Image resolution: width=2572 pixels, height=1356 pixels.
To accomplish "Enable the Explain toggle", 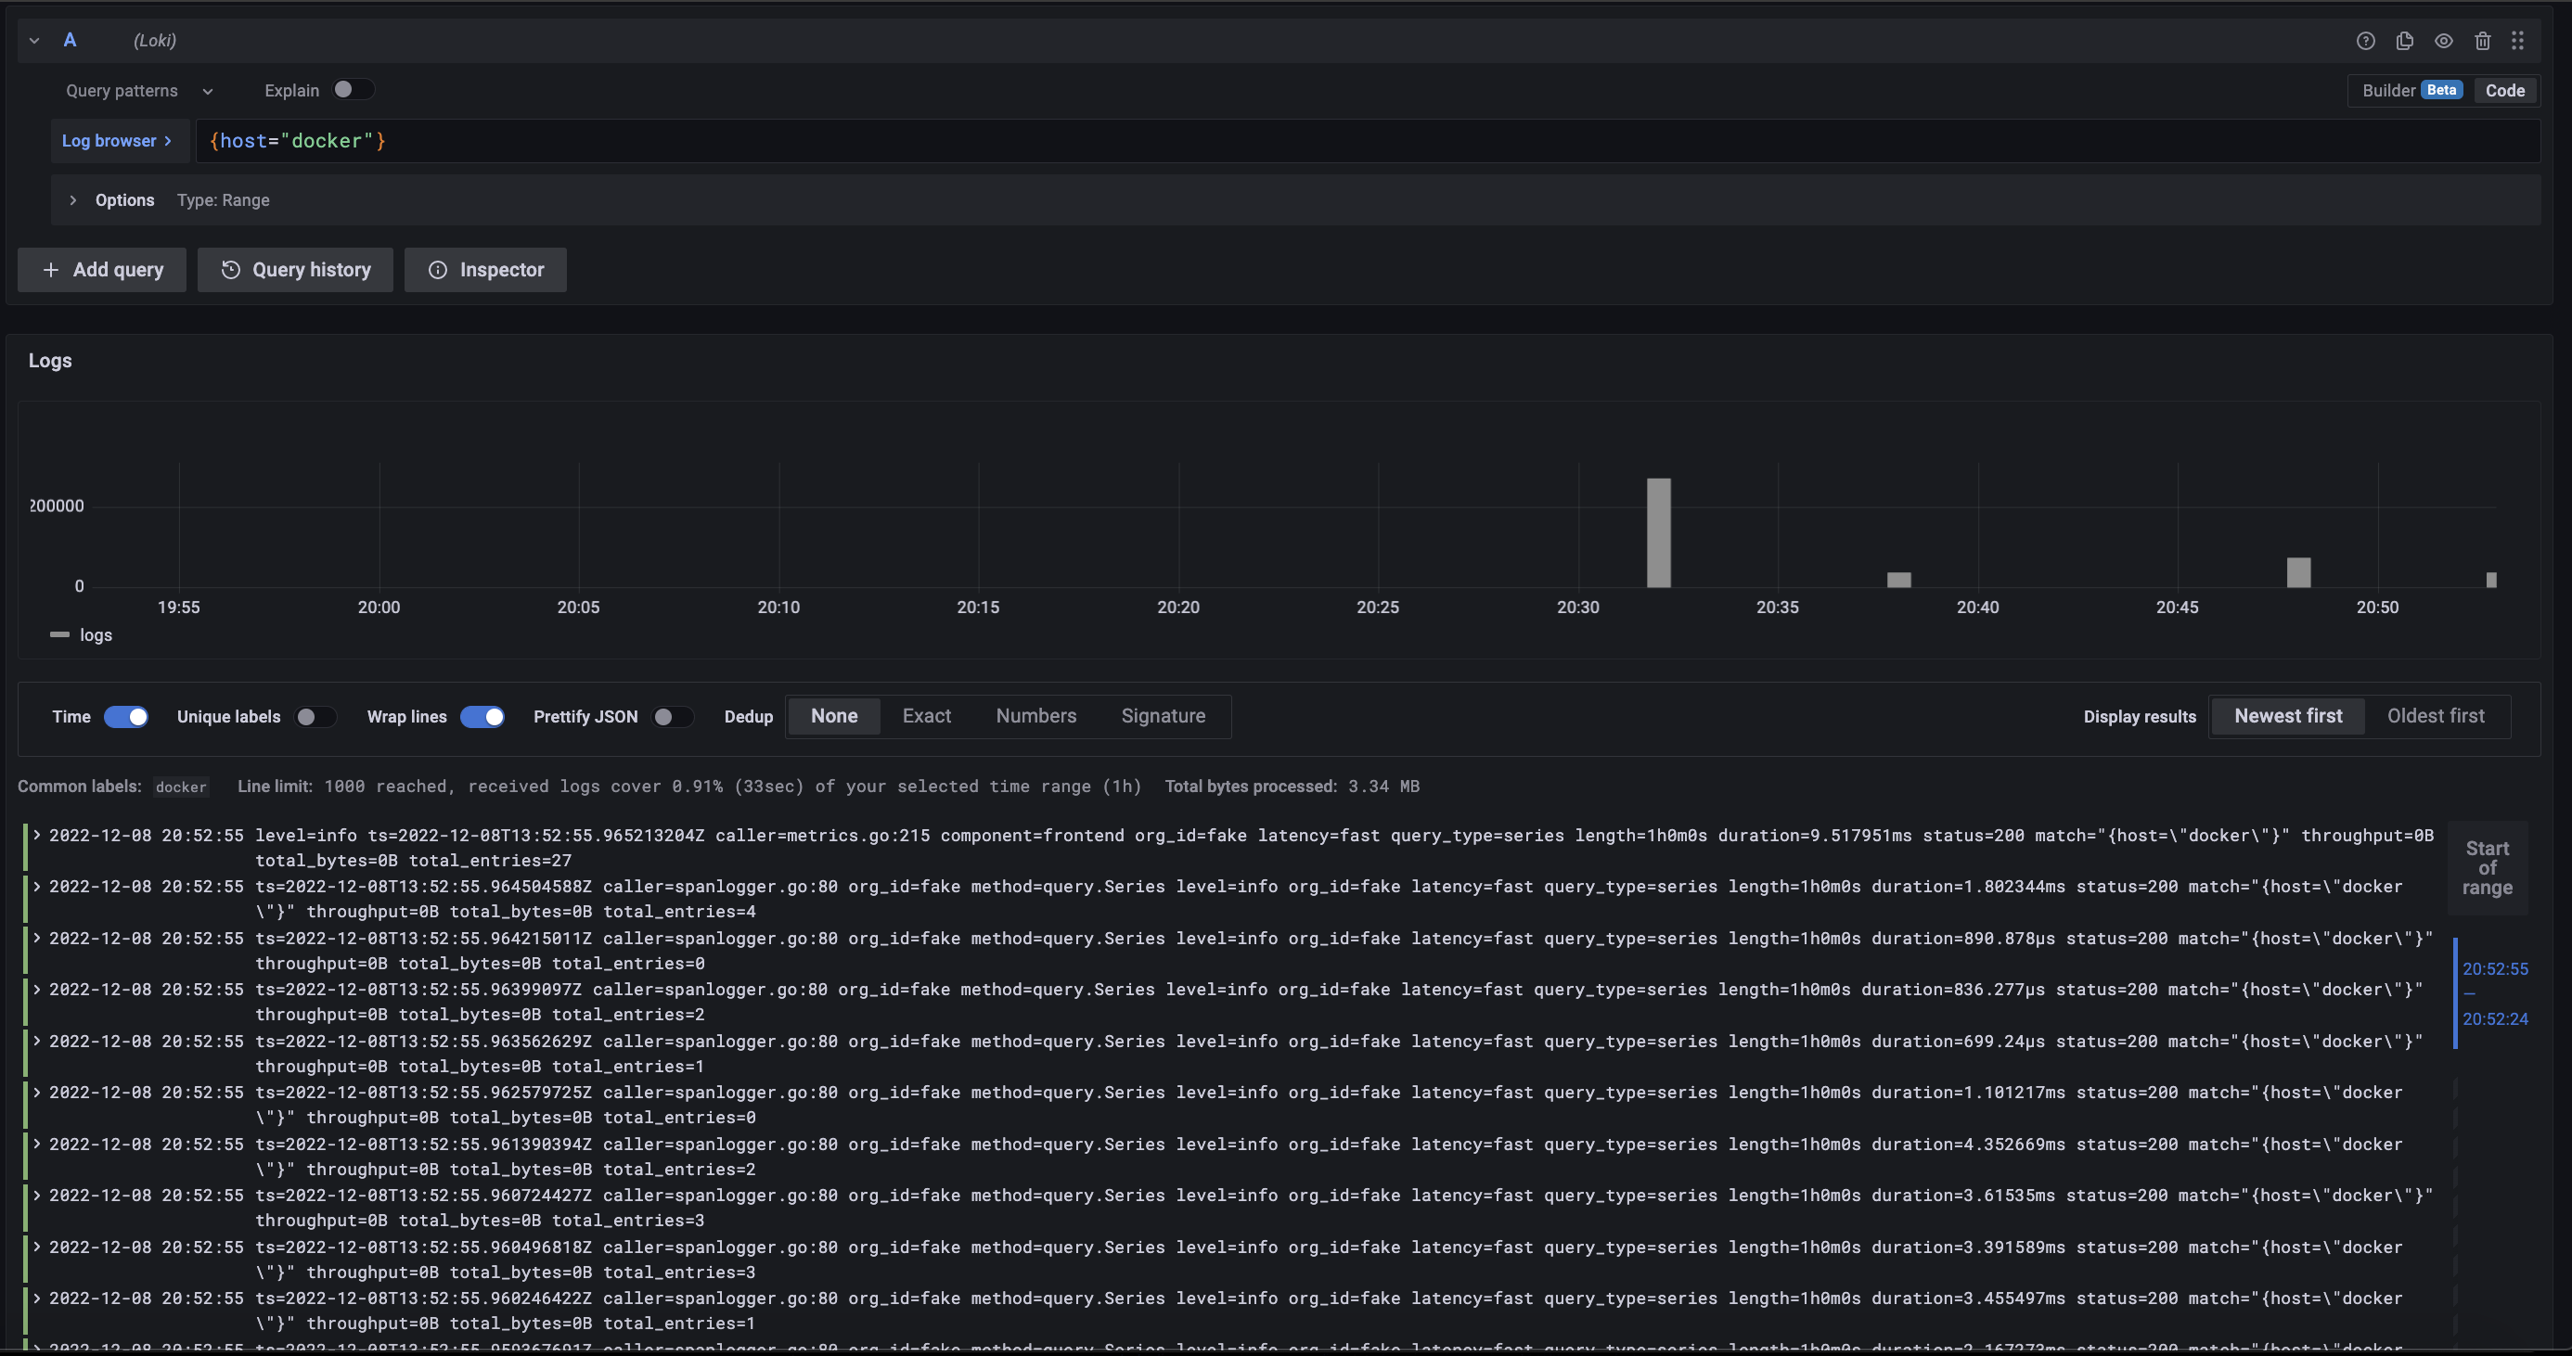I will [353, 90].
